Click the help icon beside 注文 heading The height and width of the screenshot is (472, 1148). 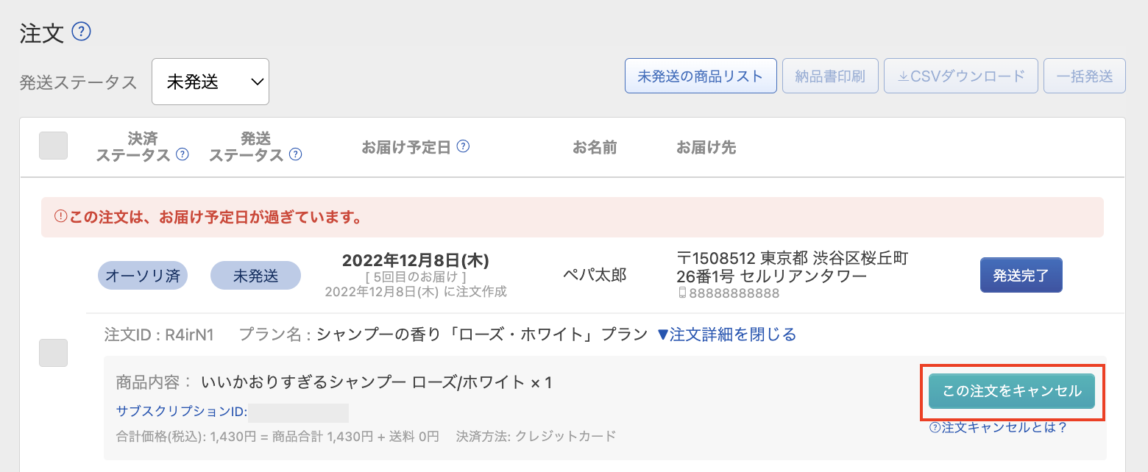click(x=81, y=32)
